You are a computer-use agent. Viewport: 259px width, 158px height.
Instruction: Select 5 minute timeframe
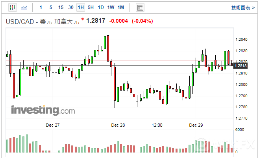pyautogui.click(x=51, y=7)
